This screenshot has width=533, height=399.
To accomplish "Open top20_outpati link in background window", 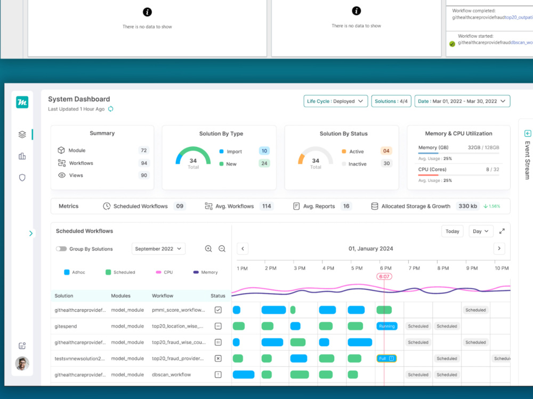I will 519,18.
